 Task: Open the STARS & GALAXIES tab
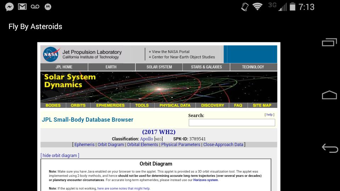point(206,67)
